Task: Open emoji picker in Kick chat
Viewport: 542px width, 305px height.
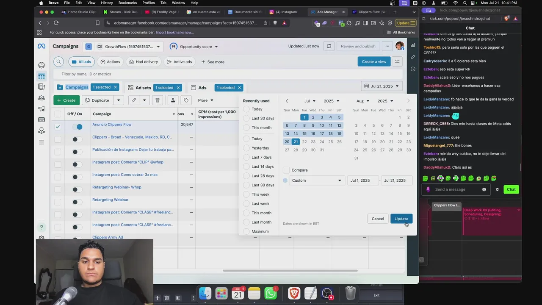Action: tap(484, 189)
